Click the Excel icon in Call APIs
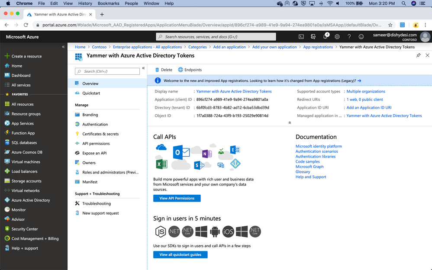The image size is (432, 270). tap(161, 164)
